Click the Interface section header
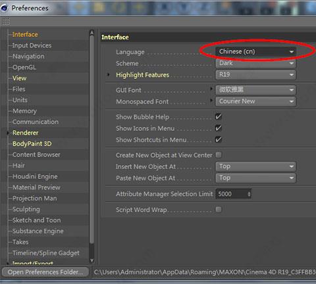The width and height of the screenshot is (316, 284). [x=115, y=37]
